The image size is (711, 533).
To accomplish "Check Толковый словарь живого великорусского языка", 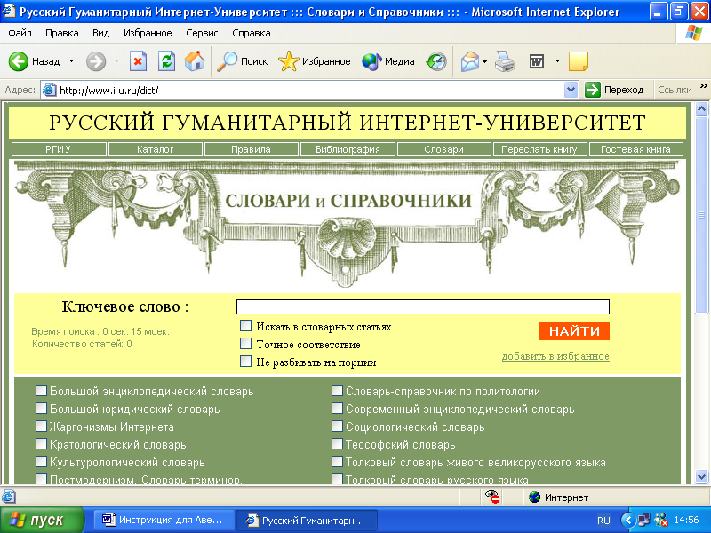I will [337, 461].
